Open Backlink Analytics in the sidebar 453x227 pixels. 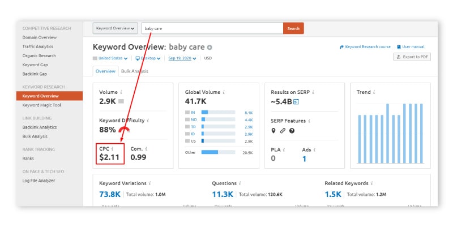click(x=40, y=127)
